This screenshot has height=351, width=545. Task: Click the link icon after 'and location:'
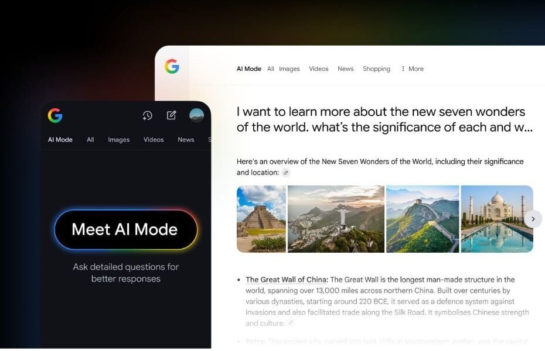(286, 173)
